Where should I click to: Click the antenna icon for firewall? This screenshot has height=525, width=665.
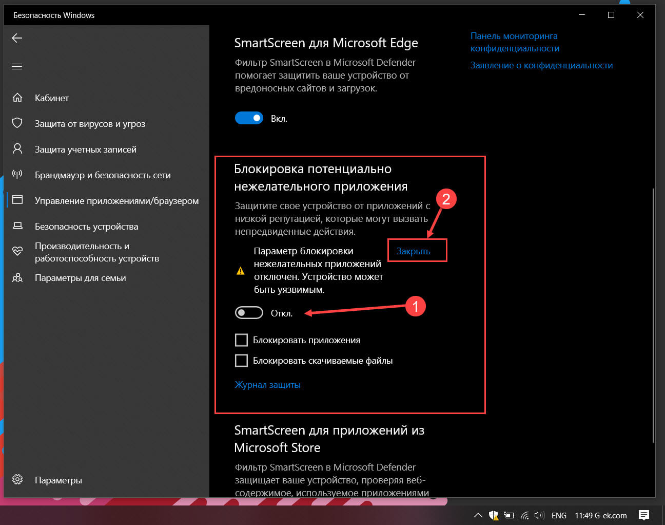click(x=17, y=175)
